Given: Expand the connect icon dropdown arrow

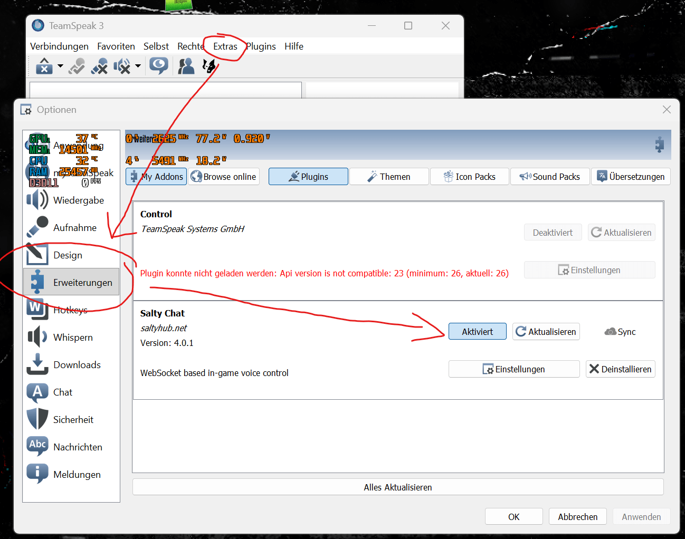Looking at the screenshot, I should (60, 66).
